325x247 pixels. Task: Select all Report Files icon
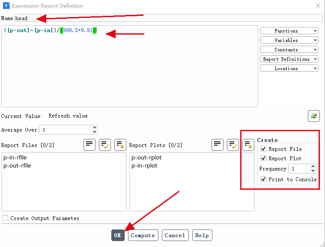coord(105,145)
